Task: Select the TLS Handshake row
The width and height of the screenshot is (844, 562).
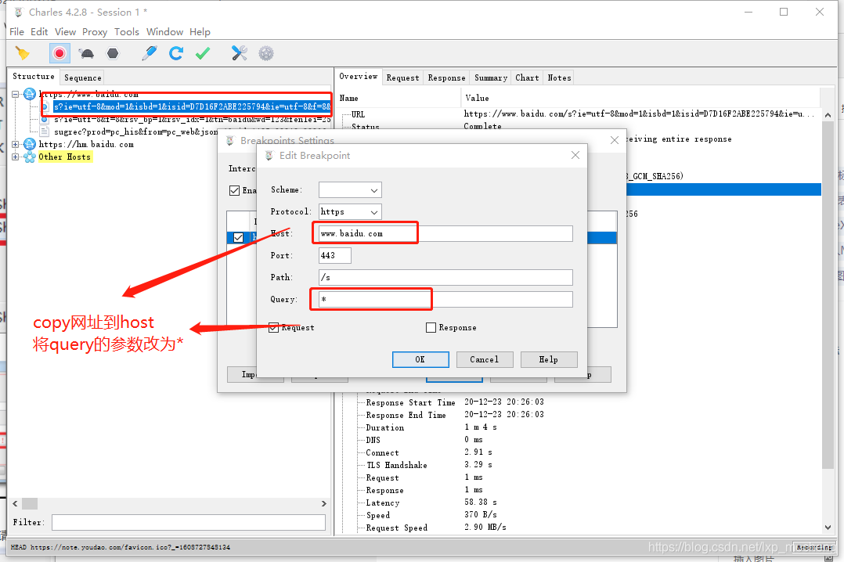Action: pyautogui.click(x=397, y=465)
